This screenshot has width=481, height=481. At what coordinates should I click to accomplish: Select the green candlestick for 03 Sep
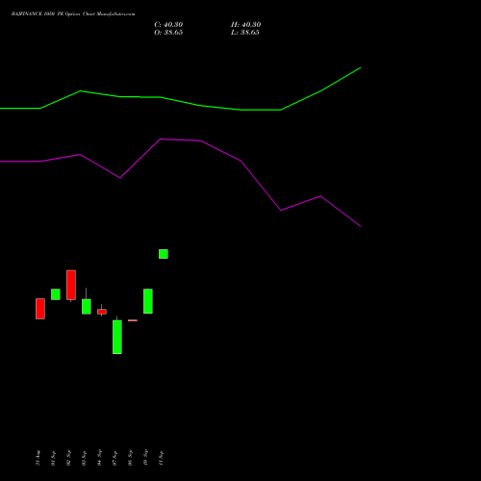pyautogui.click(x=87, y=306)
